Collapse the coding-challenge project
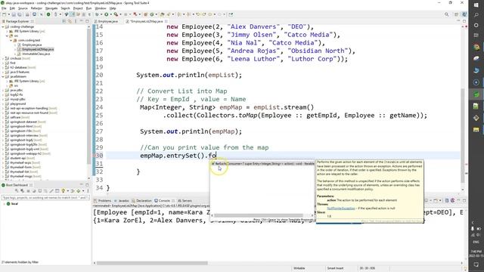The height and width of the screenshot is (272, 484). pyautogui.click(x=3, y=27)
